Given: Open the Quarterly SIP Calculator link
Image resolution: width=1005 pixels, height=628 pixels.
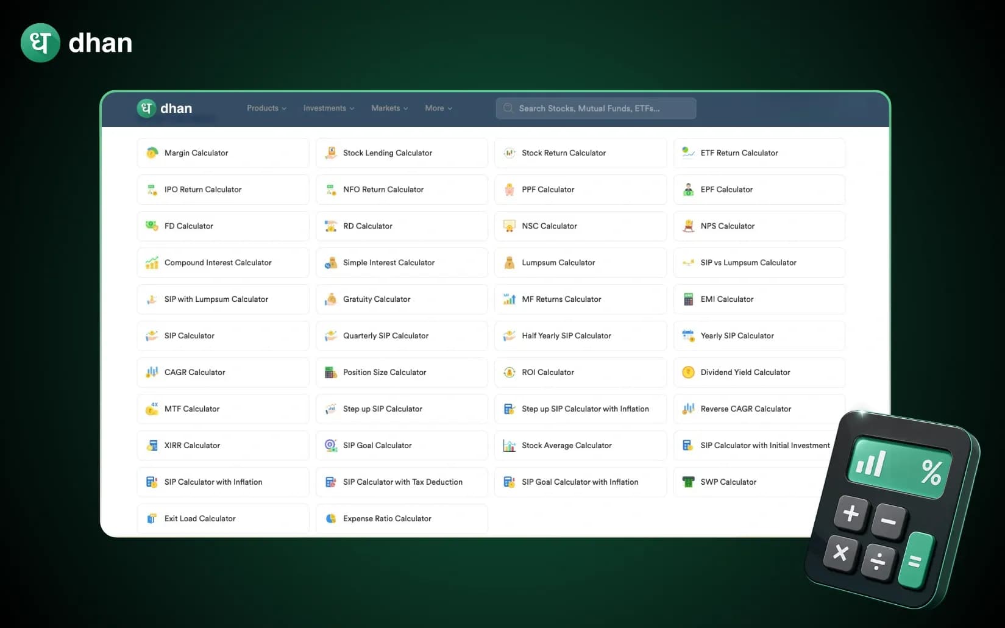Looking at the screenshot, I should [402, 336].
